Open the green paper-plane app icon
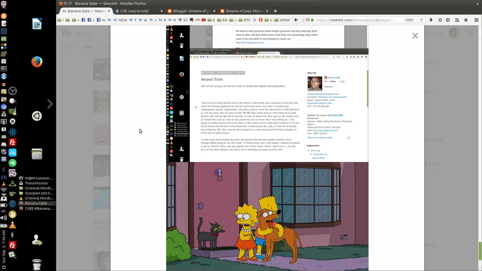The width and height of the screenshot is (482, 271). click(12, 163)
